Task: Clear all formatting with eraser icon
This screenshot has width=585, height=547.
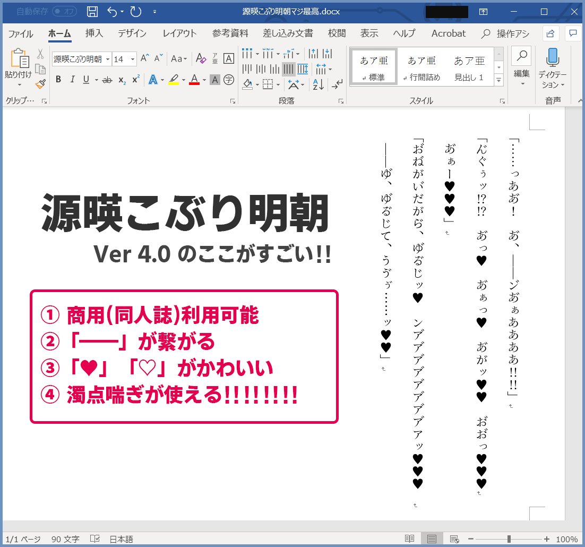Action: pos(201,59)
